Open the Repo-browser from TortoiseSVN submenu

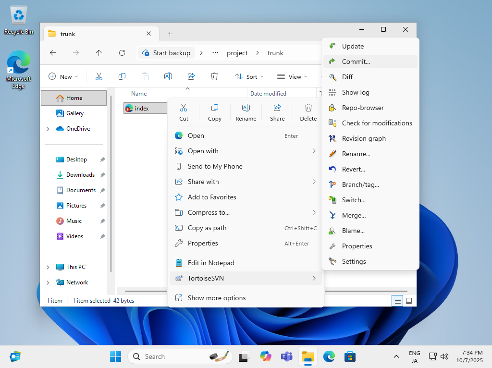pyautogui.click(x=362, y=108)
